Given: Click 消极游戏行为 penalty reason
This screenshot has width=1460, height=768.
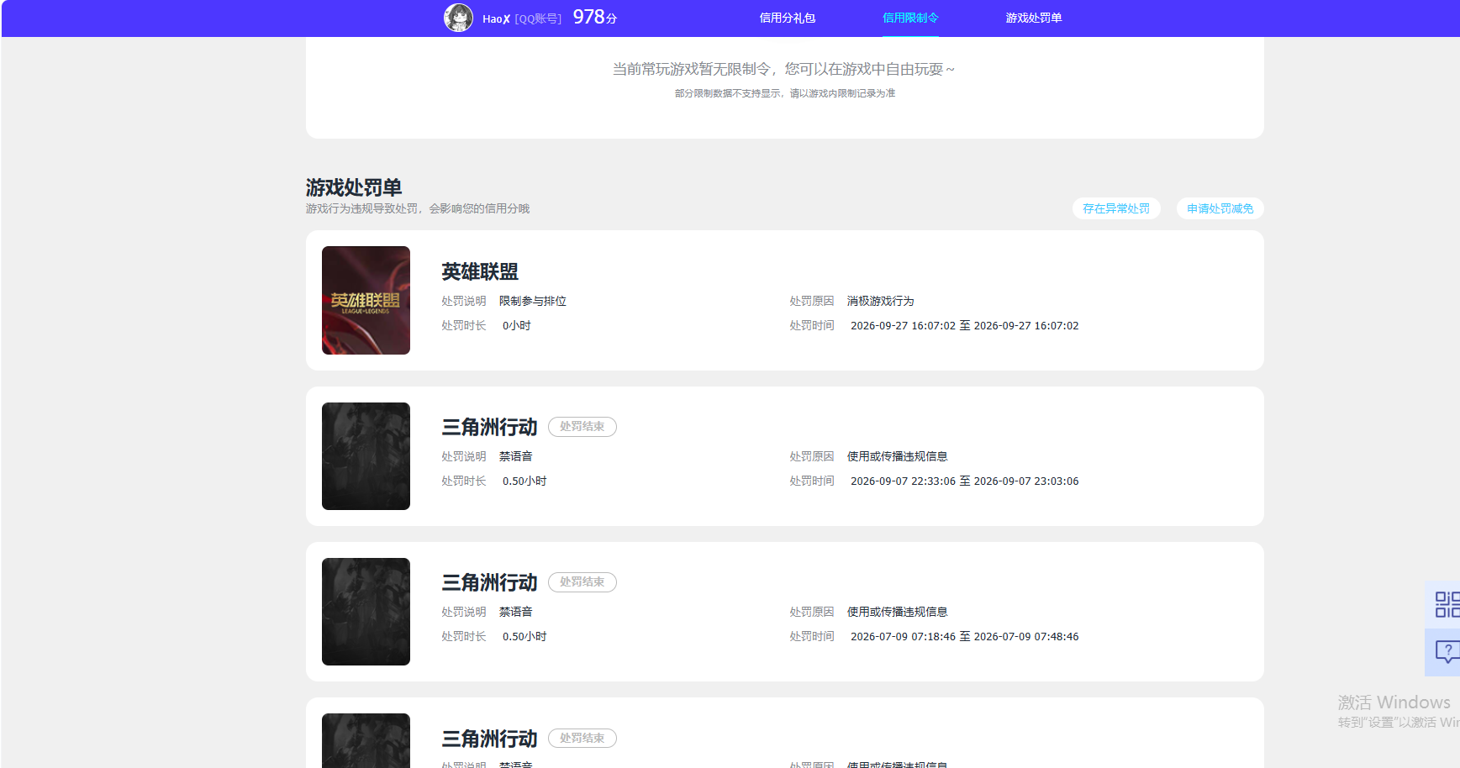Looking at the screenshot, I should 880,301.
